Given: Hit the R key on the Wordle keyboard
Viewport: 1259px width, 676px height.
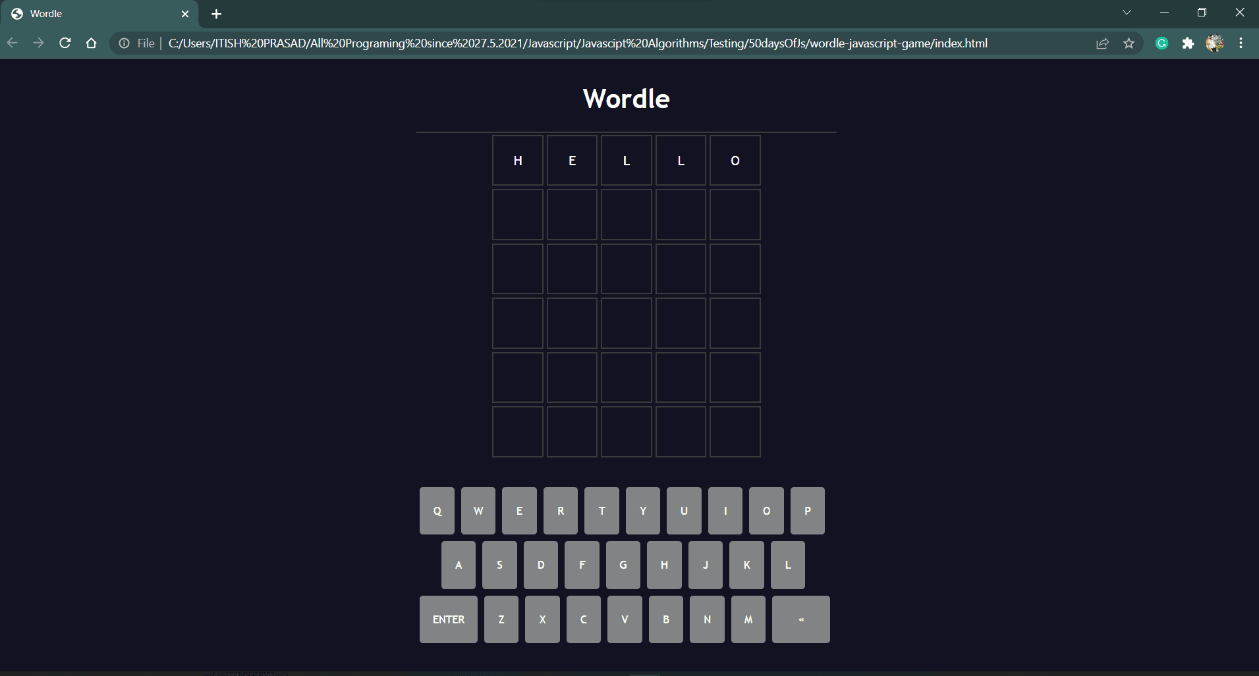Looking at the screenshot, I should pyautogui.click(x=561, y=511).
